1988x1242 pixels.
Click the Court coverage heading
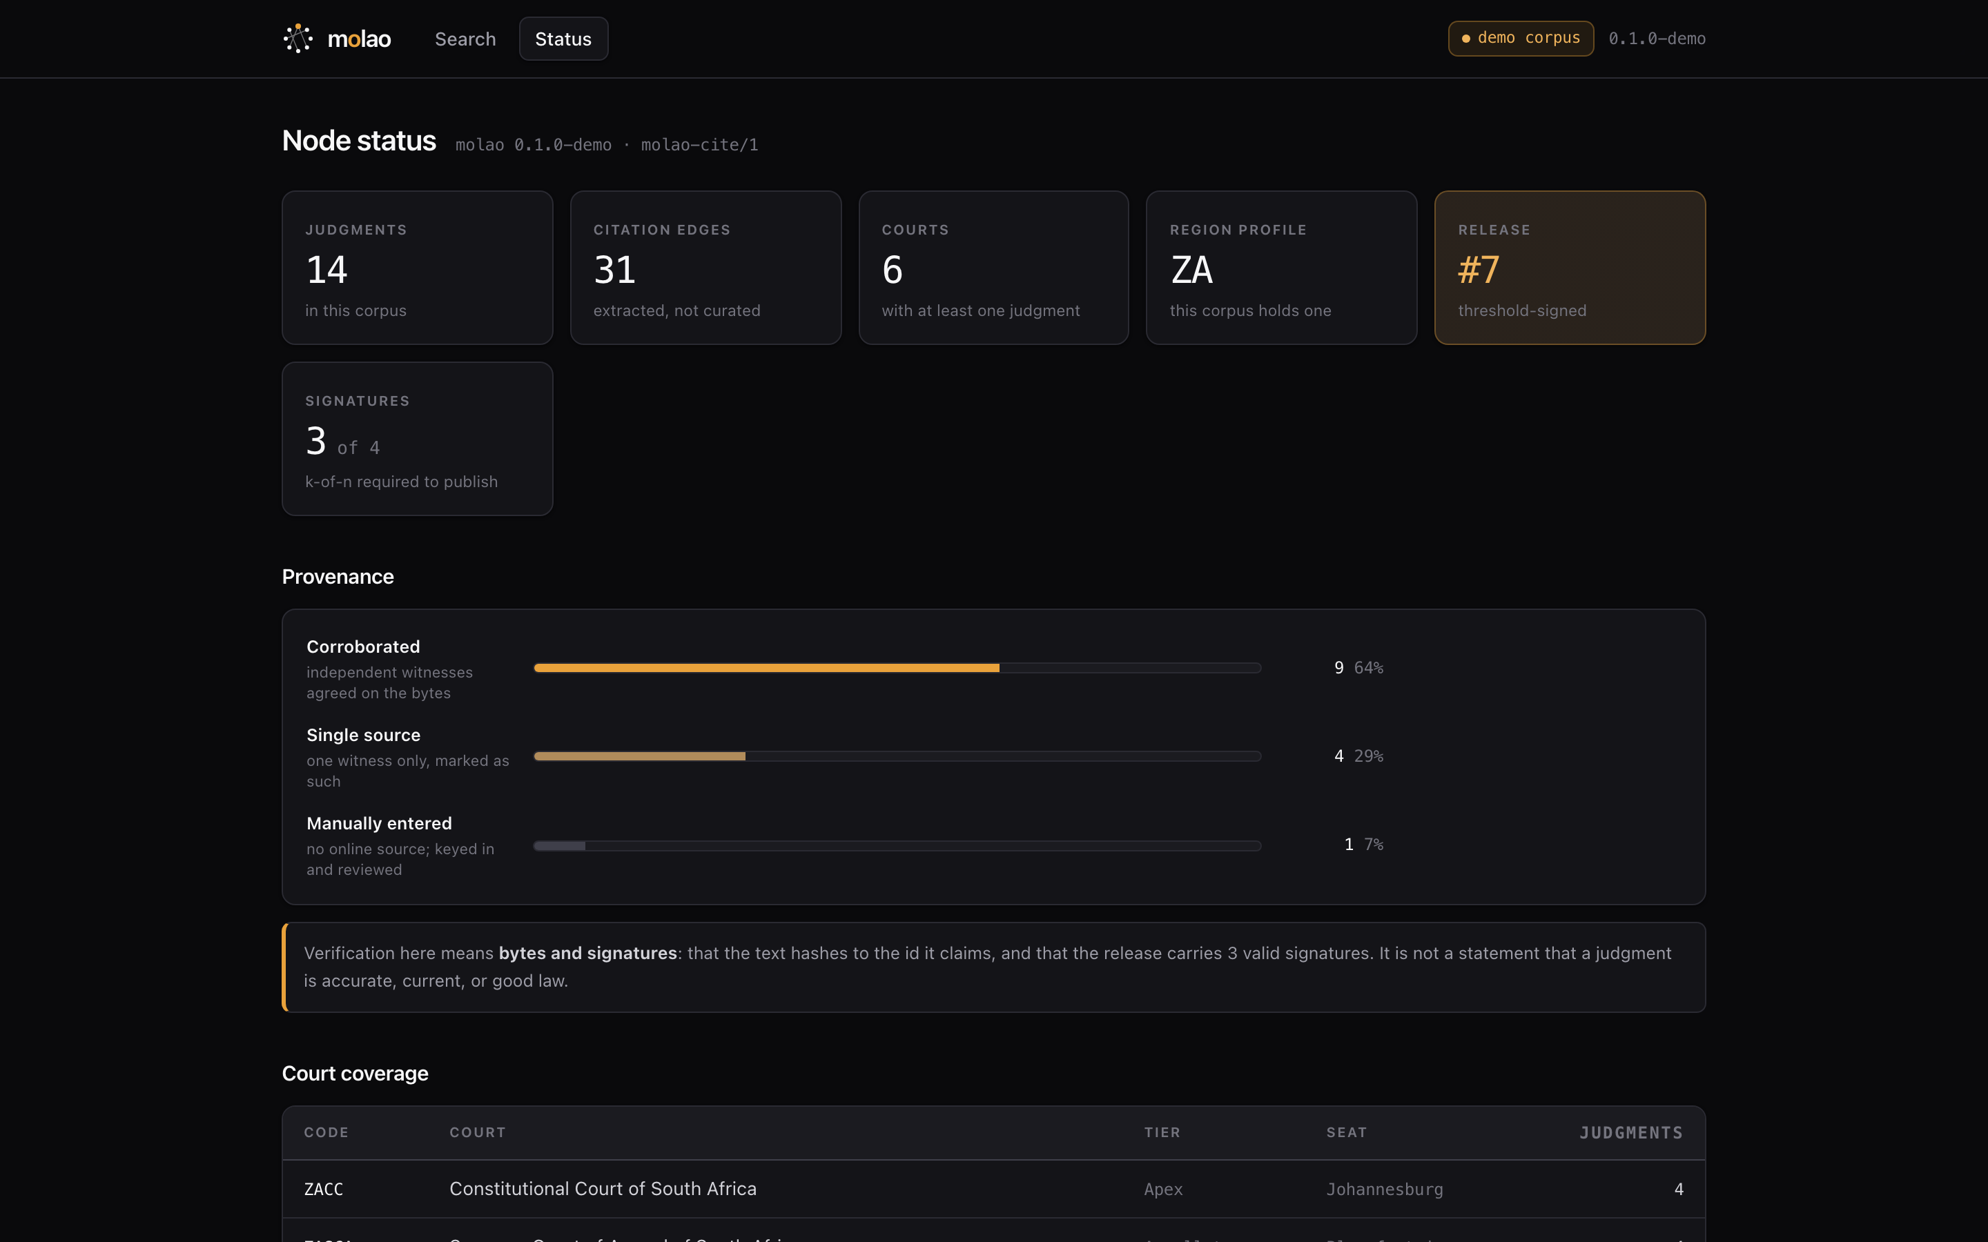tap(355, 1074)
